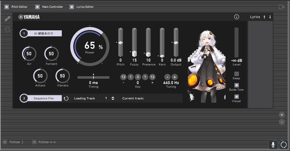
Task: Click the circular refresh icon at bottom right
Action: pos(284,145)
